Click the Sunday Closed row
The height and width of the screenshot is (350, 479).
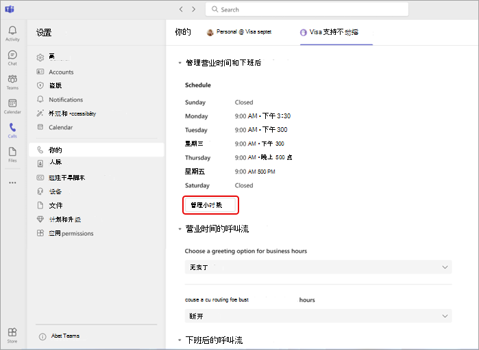coord(219,103)
